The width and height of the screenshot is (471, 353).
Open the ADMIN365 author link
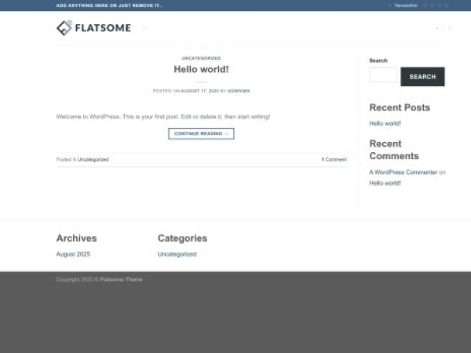239,91
